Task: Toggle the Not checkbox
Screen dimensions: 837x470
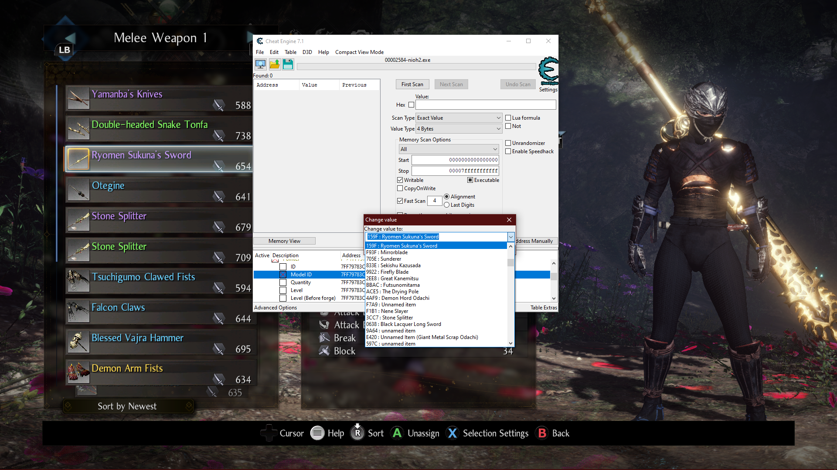Action: (508, 126)
